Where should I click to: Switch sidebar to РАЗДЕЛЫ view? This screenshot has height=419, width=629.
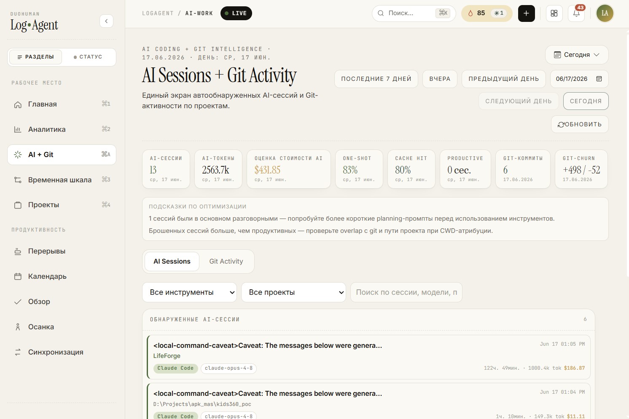point(36,57)
